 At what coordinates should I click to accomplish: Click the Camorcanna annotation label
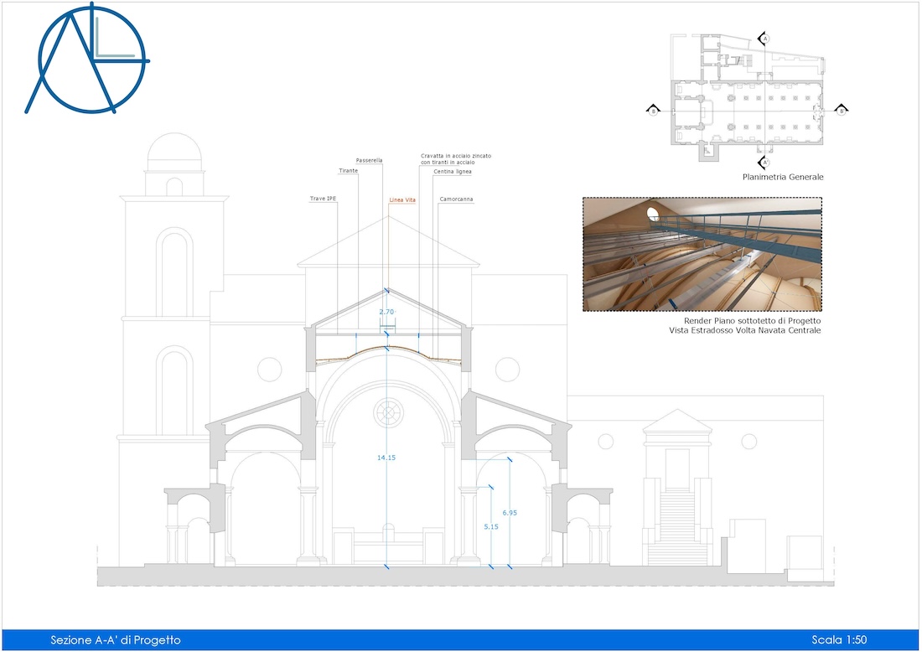(x=456, y=200)
